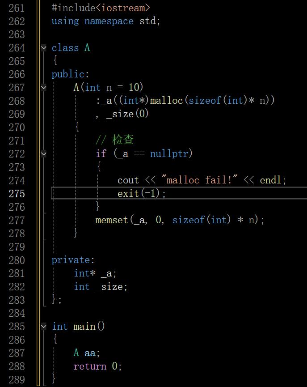The width and height of the screenshot is (307, 387).
Task: Click 'cout' on line 274
Action: click(128, 180)
